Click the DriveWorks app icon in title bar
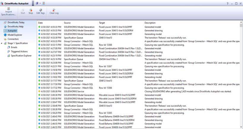Screen dimensions: 243x129 pos(2,3)
